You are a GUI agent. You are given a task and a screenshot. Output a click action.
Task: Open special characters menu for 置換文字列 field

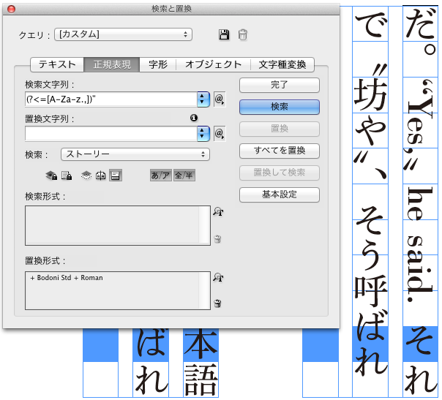[x=220, y=134]
